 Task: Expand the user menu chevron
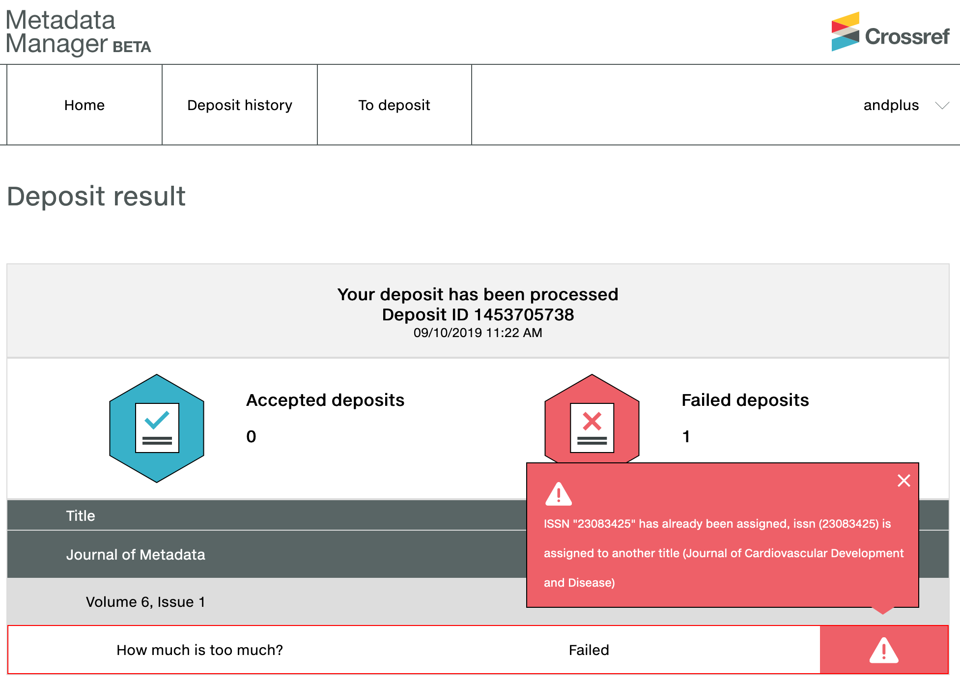click(941, 105)
